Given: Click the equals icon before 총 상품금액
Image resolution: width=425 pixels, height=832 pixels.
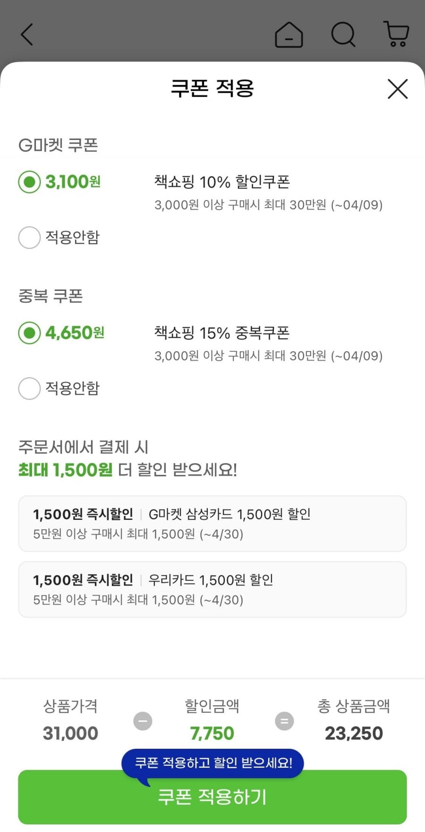Looking at the screenshot, I should click(284, 721).
